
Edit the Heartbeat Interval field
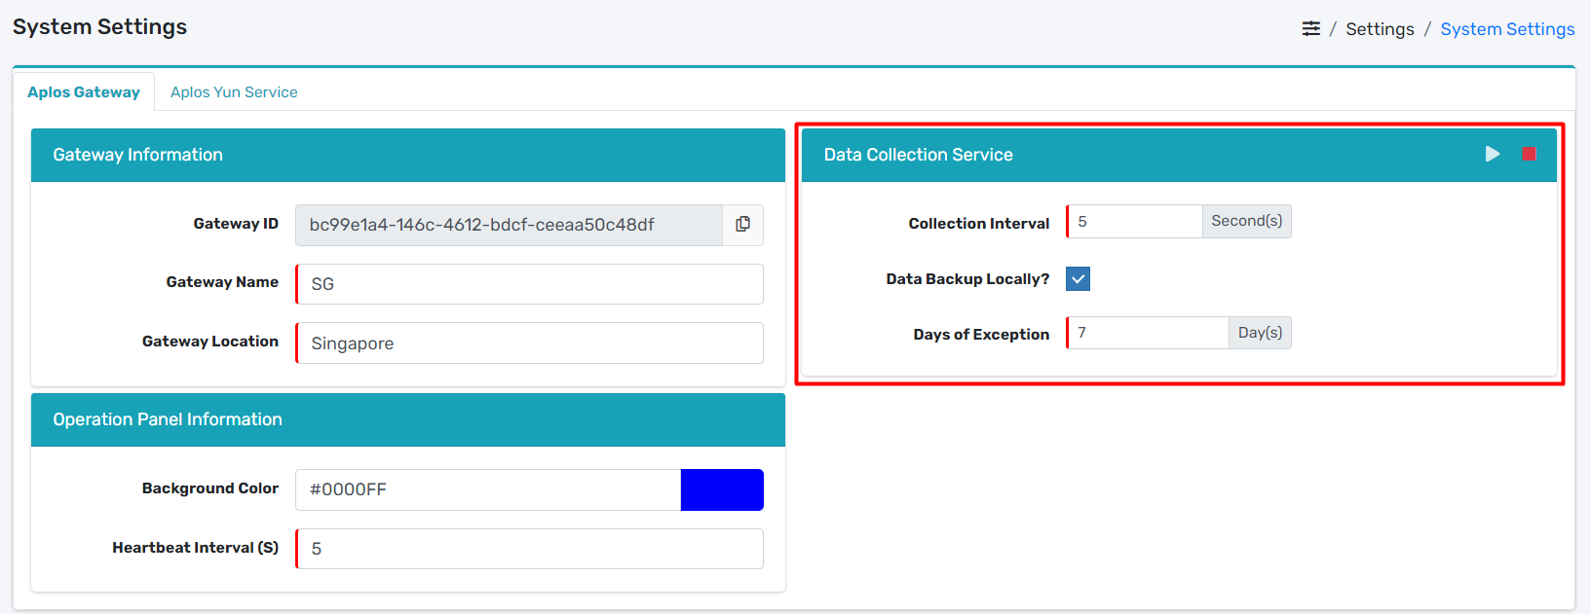click(529, 549)
